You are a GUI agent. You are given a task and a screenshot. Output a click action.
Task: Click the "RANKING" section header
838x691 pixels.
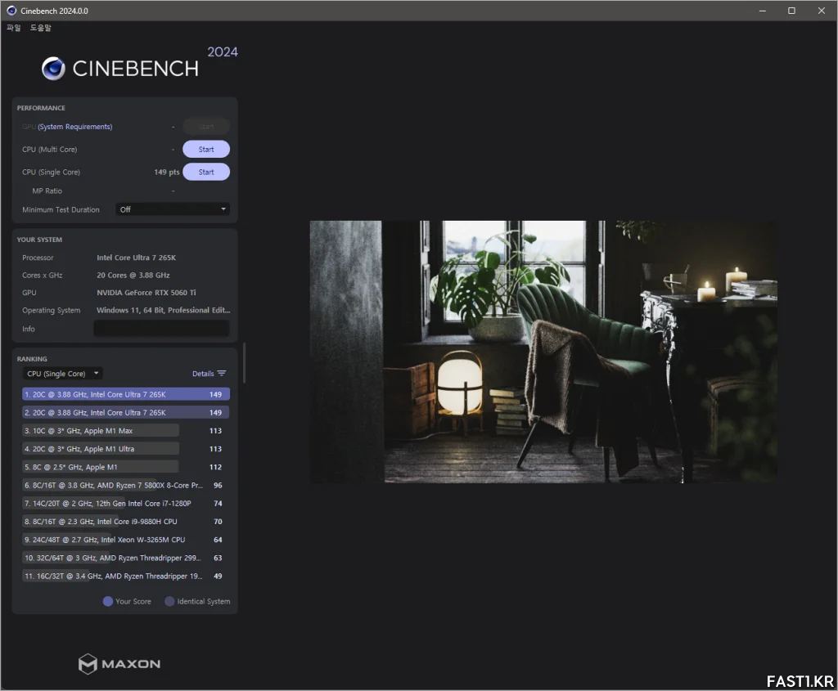point(32,359)
